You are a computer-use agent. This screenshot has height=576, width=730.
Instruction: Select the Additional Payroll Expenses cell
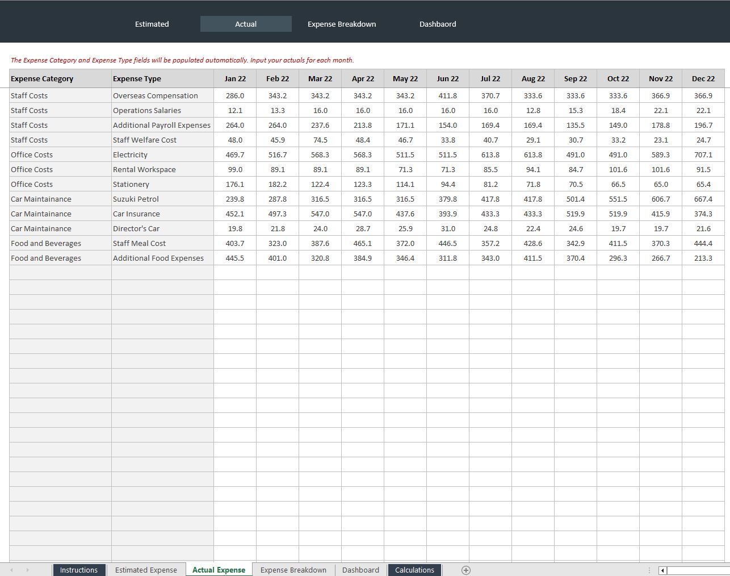click(x=162, y=125)
